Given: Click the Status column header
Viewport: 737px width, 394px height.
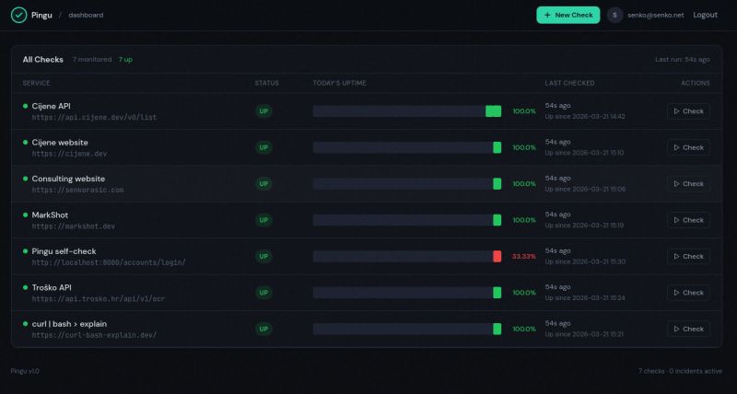Looking at the screenshot, I should click(266, 83).
